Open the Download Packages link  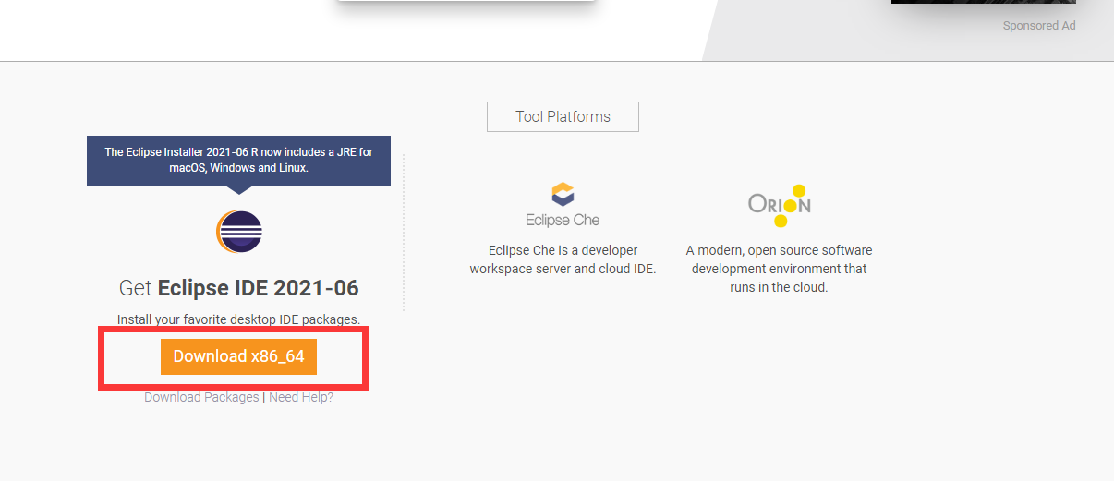(201, 397)
